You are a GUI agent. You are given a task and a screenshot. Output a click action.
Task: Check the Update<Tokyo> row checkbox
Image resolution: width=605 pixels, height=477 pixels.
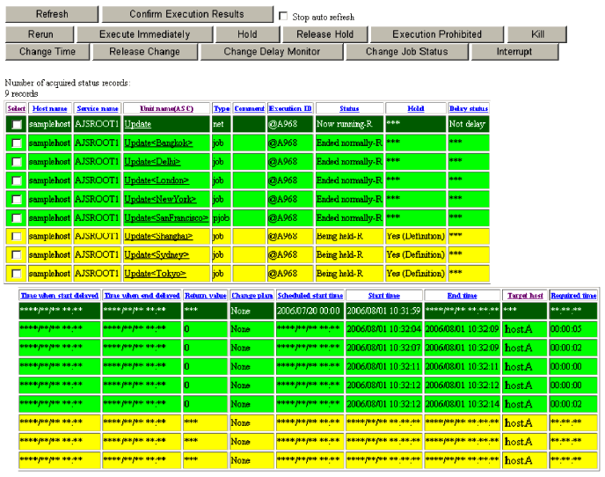pos(16,274)
